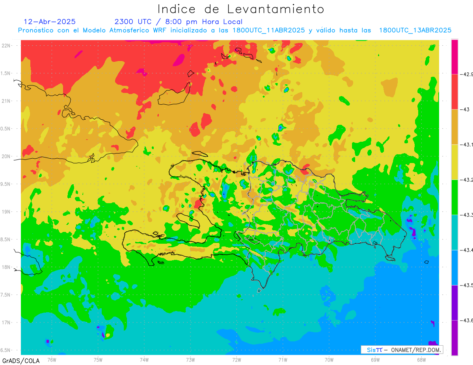Click the 18N latitude label
The width and height of the screenshot is (473, 365).
pos(6,267)
